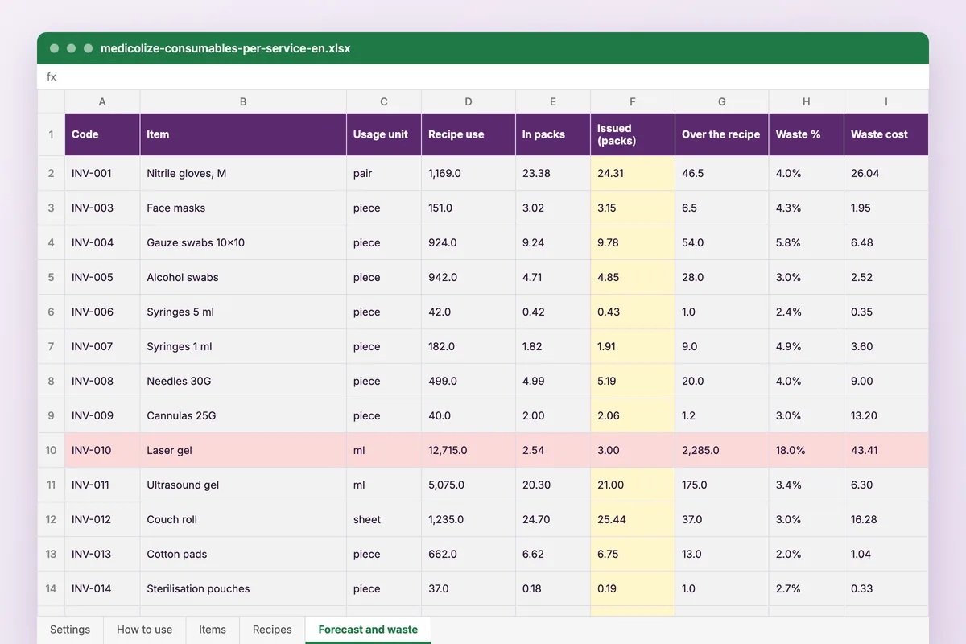Select waste cost cell '43.41'

coord(886,450)
